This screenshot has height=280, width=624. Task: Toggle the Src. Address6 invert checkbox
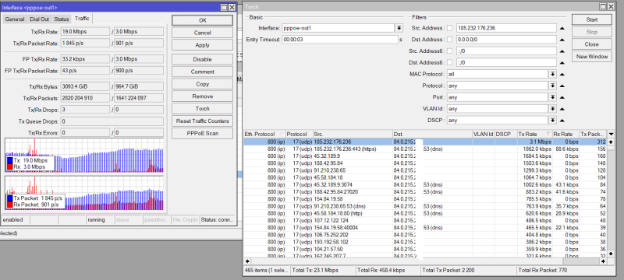point(450,51)
